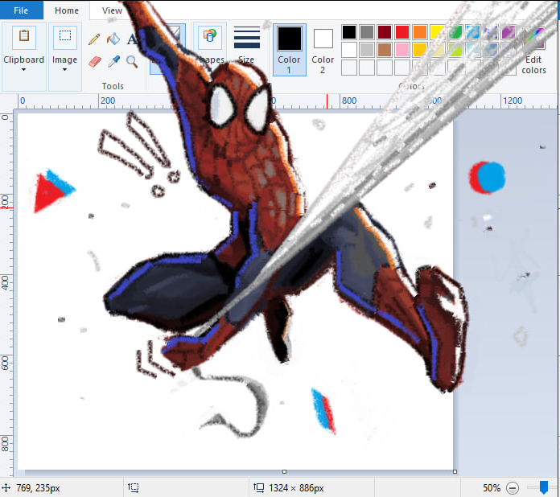Image resolution: width=560 pixels, height=497 pixels.
Task: Pick the pink color swatch
Action: (402, 50)
